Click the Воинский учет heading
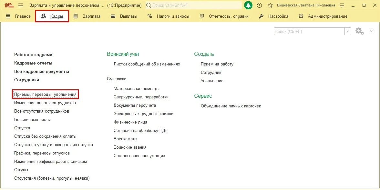Viewport: 380px width, 190px height. 123,54
